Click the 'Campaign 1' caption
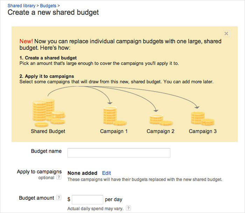 114,131
